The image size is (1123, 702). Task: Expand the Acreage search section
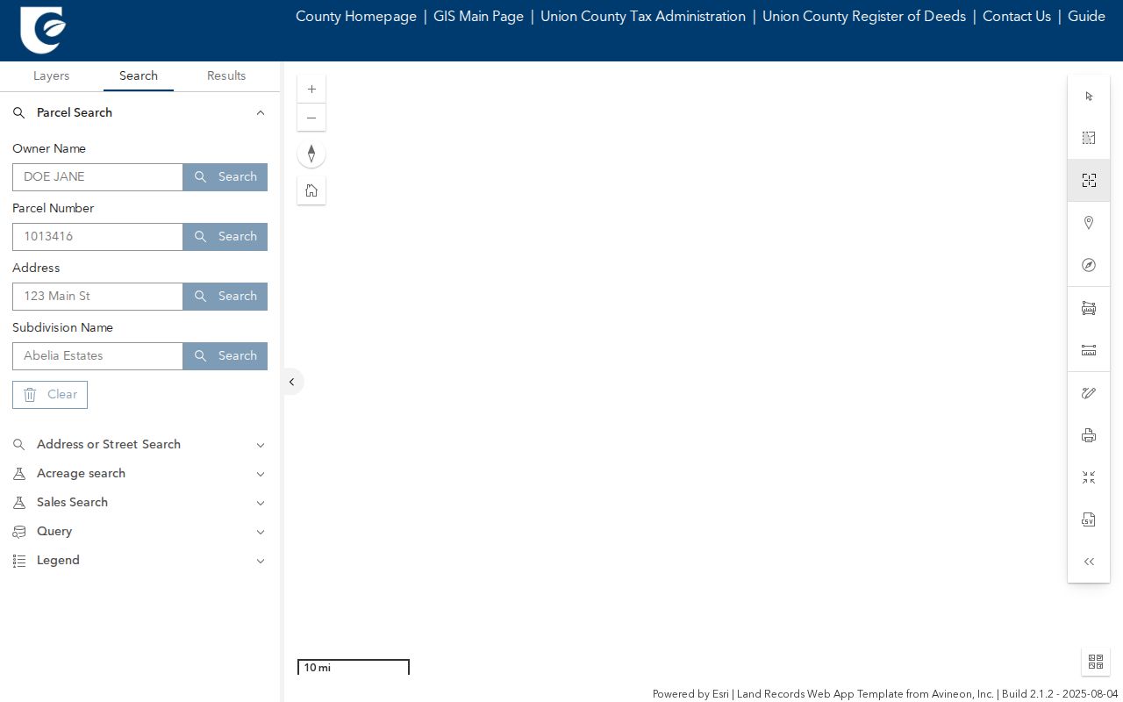pyautogui.click(x=139, y=474)
